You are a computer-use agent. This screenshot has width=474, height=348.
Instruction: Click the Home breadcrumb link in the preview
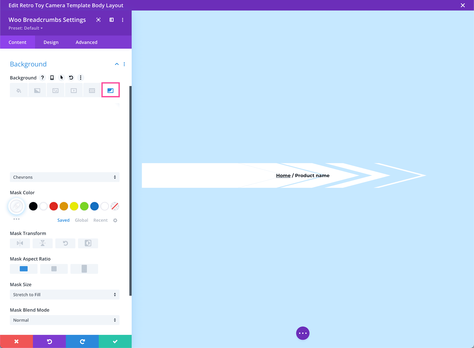pyautogui.click(x=283, y=175)
